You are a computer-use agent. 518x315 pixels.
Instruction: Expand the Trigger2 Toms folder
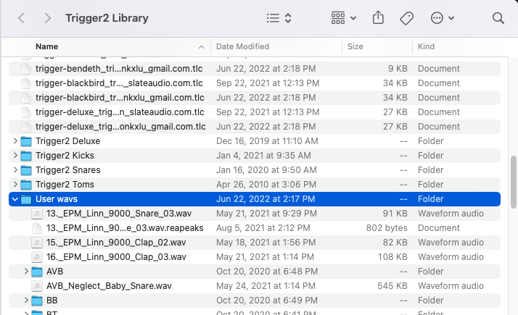point(15,185)
